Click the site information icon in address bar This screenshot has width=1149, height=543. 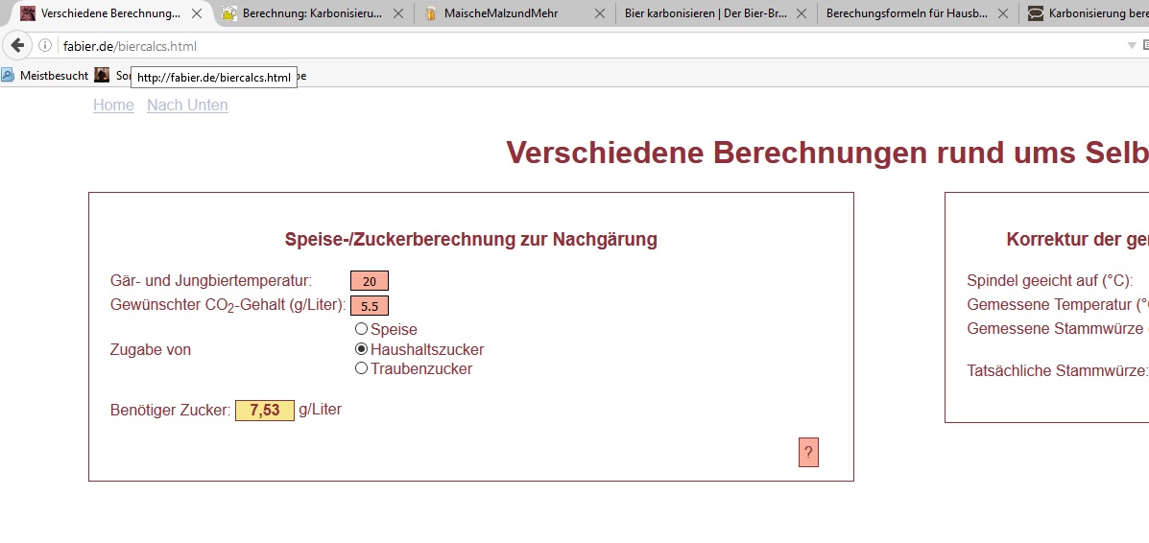pyautogui.click(x=45, y=46)
